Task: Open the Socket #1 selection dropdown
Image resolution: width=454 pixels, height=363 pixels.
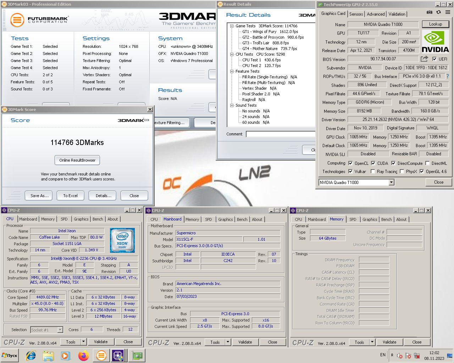Action: click(x=60, y=330)
